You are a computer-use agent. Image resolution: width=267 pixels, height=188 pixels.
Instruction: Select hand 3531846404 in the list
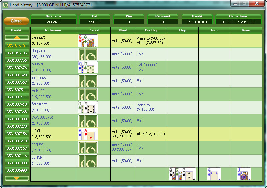pos(17,46)
